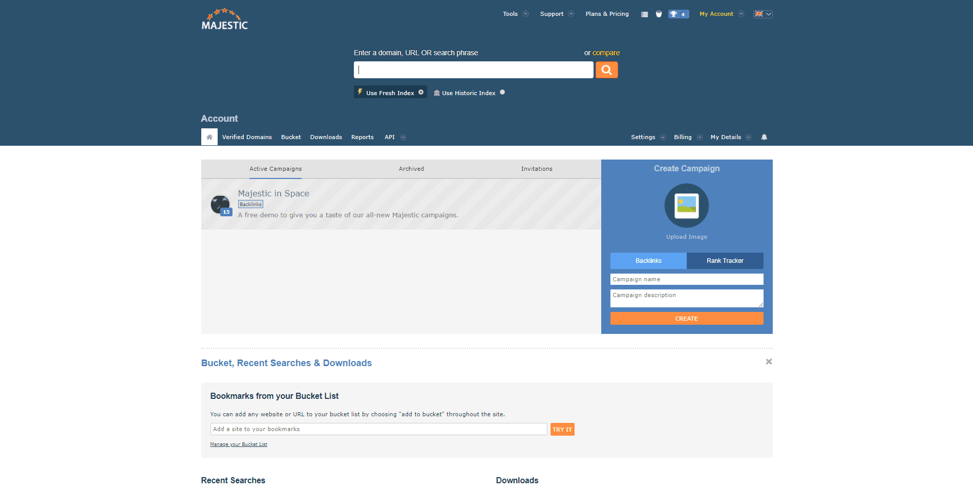Click the Support menu label
This screenshot has width=973, height=495.
coord(552,14)
